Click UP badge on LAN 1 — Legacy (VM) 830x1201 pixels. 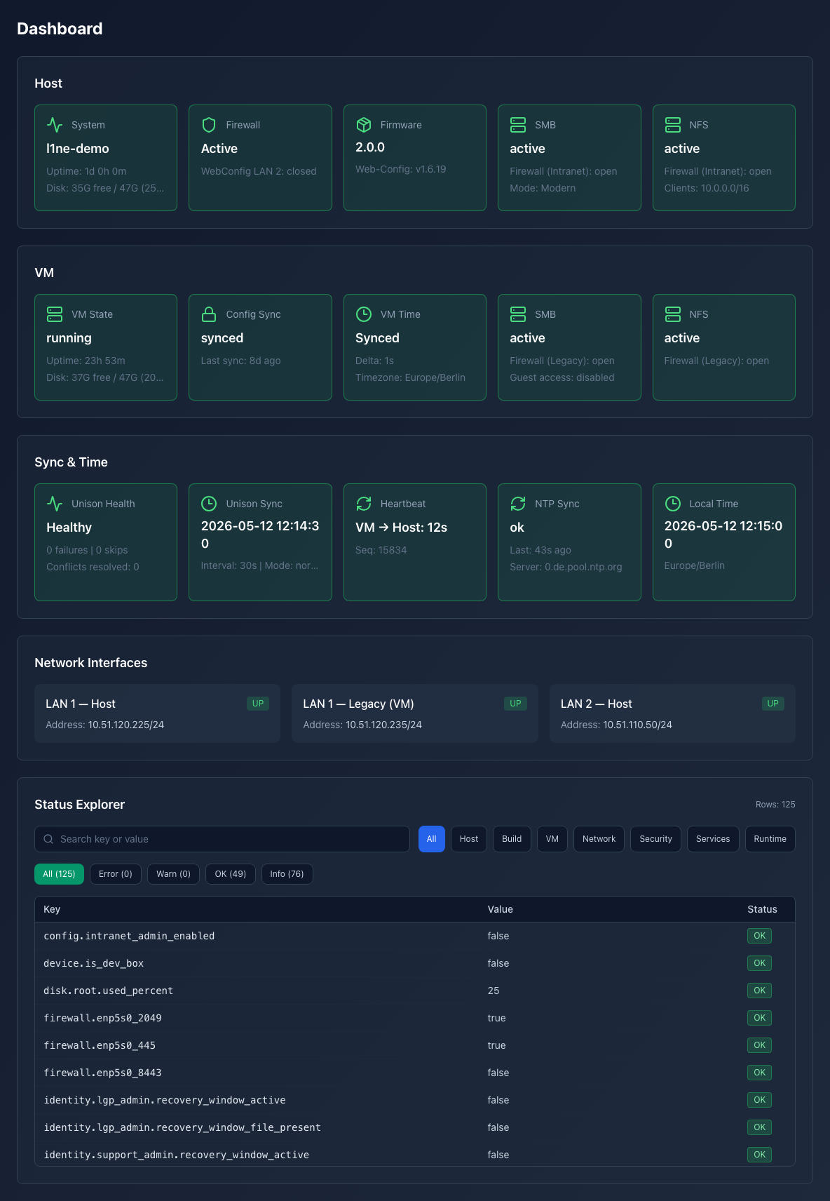(515, 704)
